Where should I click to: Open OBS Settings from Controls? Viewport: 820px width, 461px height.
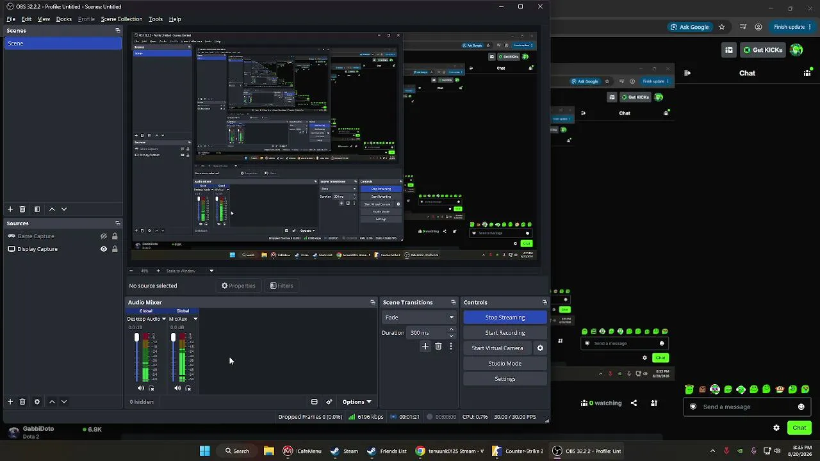click(x=505, y=379)
